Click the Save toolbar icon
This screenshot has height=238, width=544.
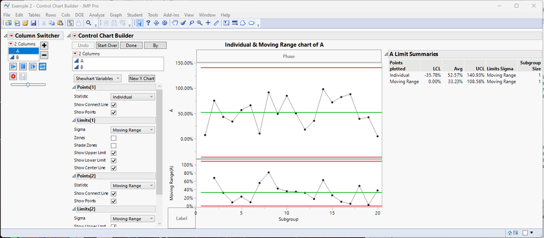point(34,23)
